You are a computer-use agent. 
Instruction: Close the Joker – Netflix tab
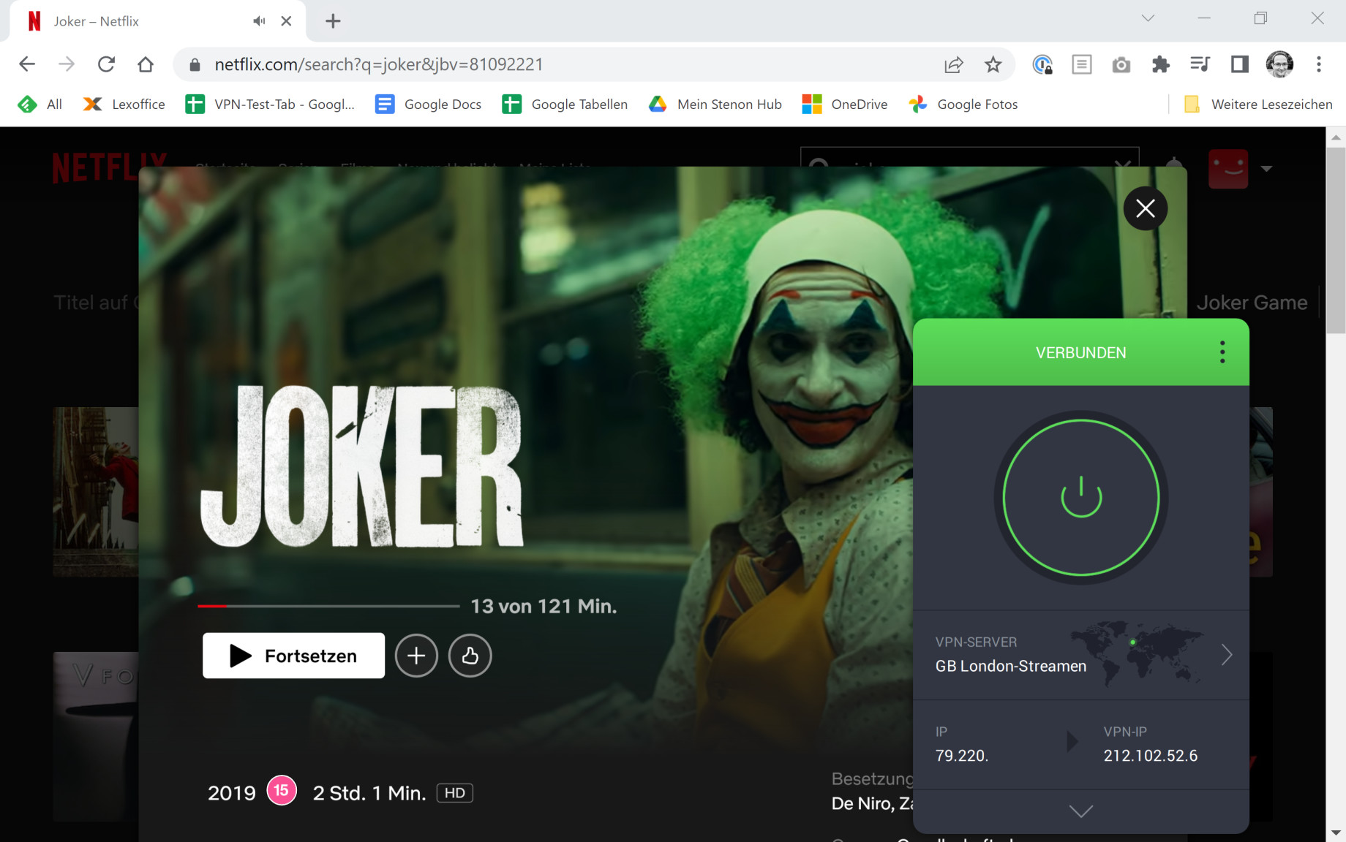286,21
